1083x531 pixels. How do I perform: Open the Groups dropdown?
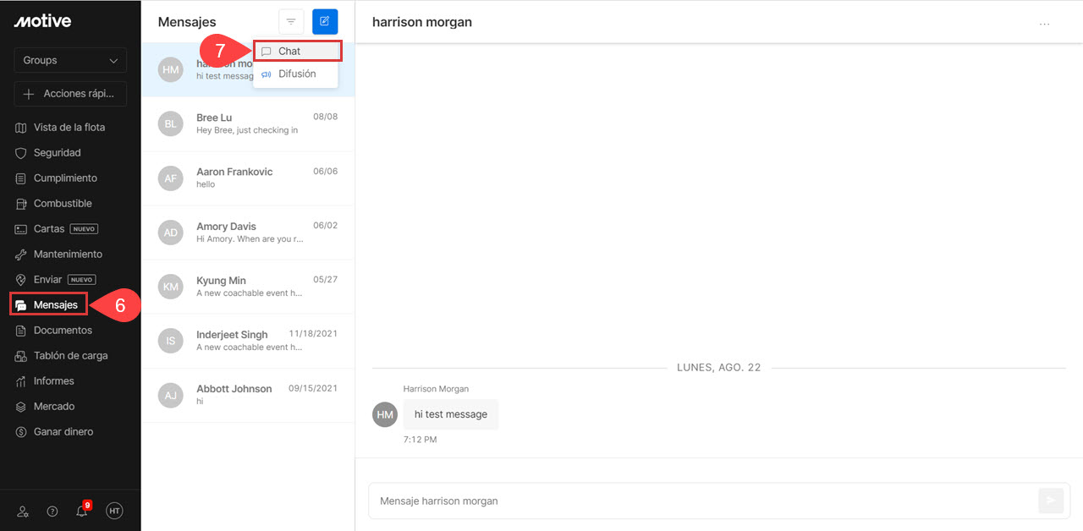pyautogui.click(x=70, y=60)
